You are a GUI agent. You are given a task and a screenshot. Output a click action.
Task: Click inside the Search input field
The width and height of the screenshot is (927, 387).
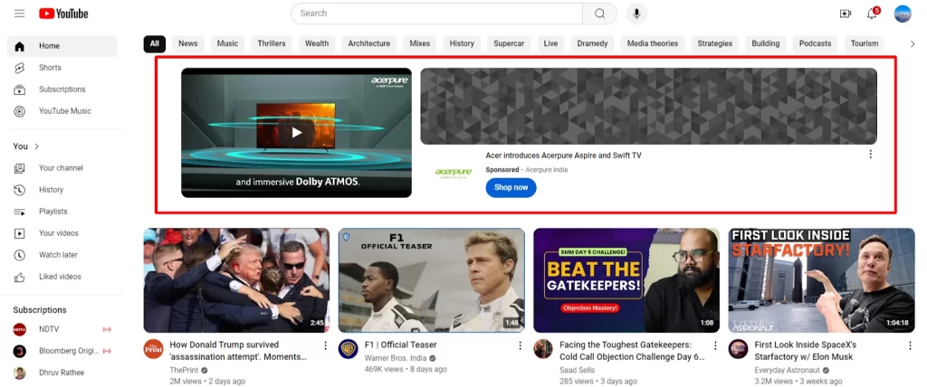tap(437, 14)
